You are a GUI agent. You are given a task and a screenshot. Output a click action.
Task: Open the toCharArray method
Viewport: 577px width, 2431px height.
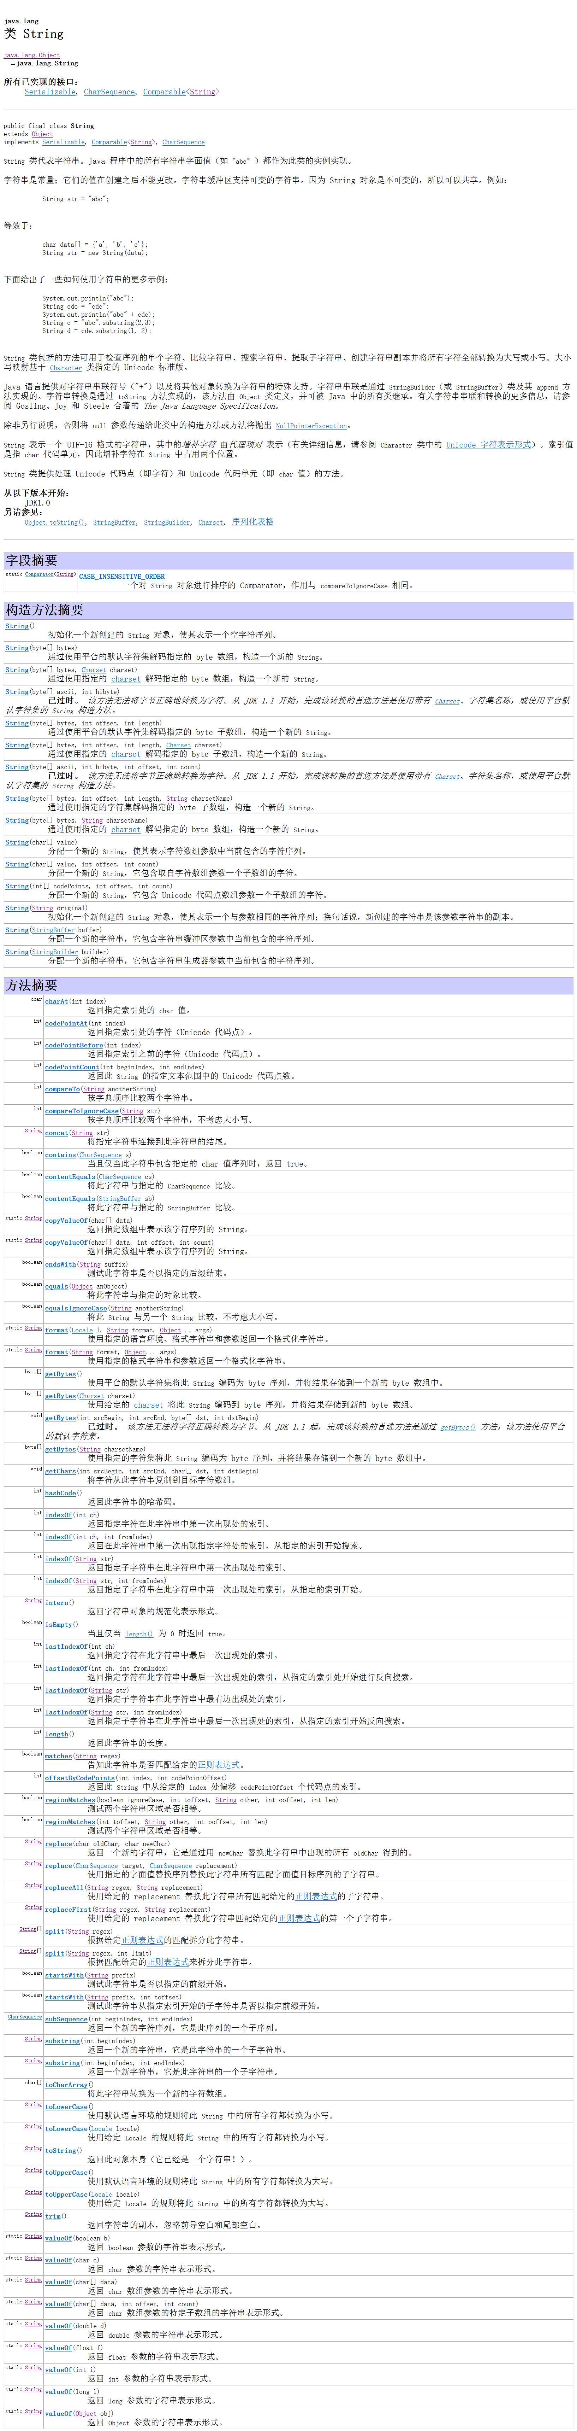pyautogui.click(x=66, y=2084)
